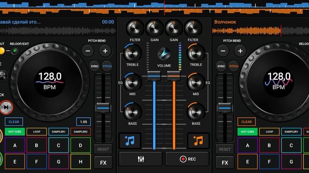Click the left FILTER knob
The width and height of the screenshot is (309, 173).
[135, 28]
